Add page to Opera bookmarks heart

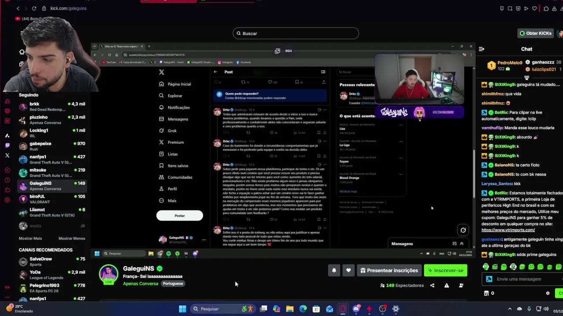(x=534, y=8)
